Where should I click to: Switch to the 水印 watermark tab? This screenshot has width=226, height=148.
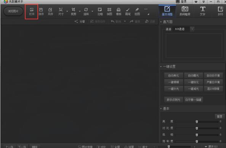[x=220, y=11]
